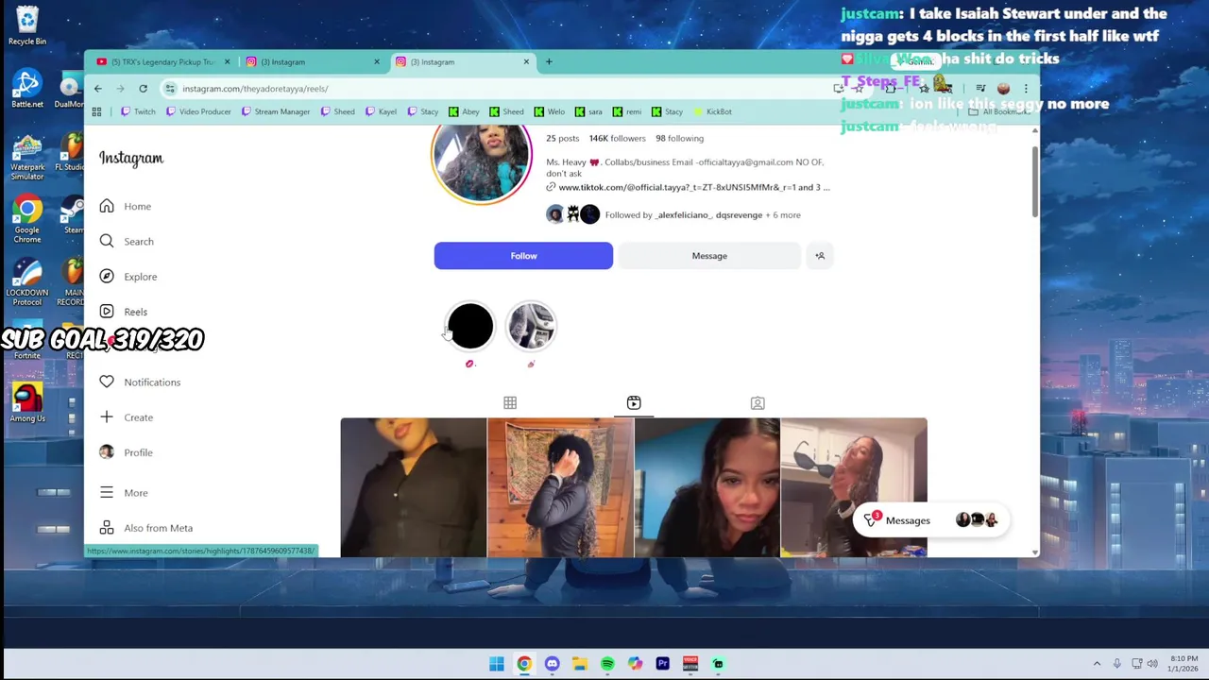Open Also from Meta item
1209x680 pixels.
145,528
